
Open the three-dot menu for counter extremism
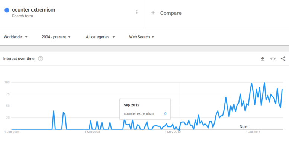(x=137, y=12)
